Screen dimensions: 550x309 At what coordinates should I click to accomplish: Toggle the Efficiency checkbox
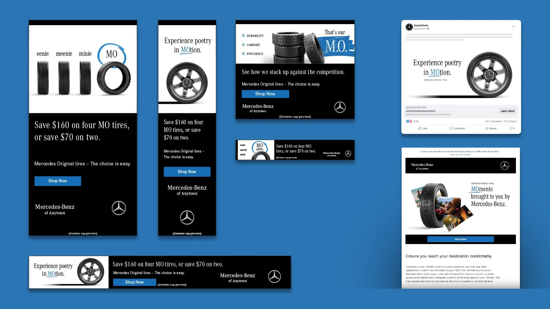(243, 54)
